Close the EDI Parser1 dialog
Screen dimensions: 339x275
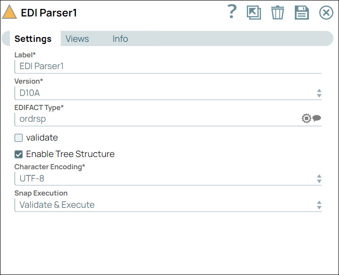[x=326, y=13]
